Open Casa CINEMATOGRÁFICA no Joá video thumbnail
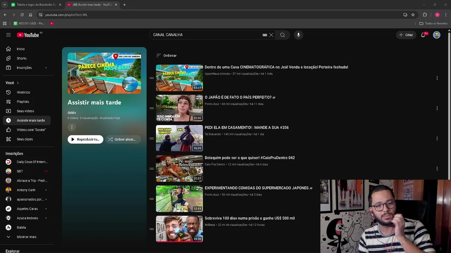Viewport: 451px width, 253px height. 179,78
